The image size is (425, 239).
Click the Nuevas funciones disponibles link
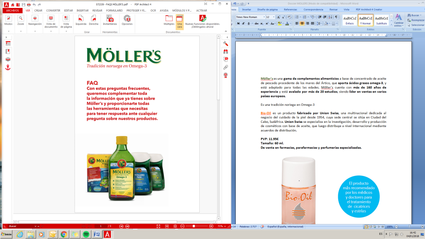(203, 24)
